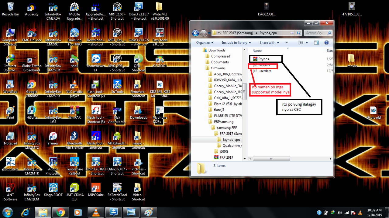Screen dimensions: 389x218
Task: Launch Audacity from the desktop
Action: pyautogui.click(x=32, y=9)
